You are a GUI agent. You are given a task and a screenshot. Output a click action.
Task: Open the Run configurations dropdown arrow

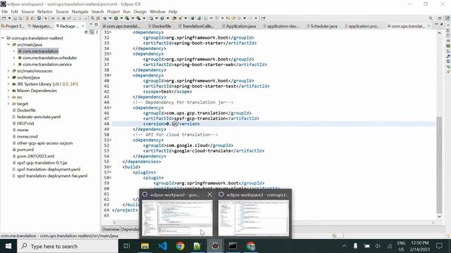[x=121, y=18]
